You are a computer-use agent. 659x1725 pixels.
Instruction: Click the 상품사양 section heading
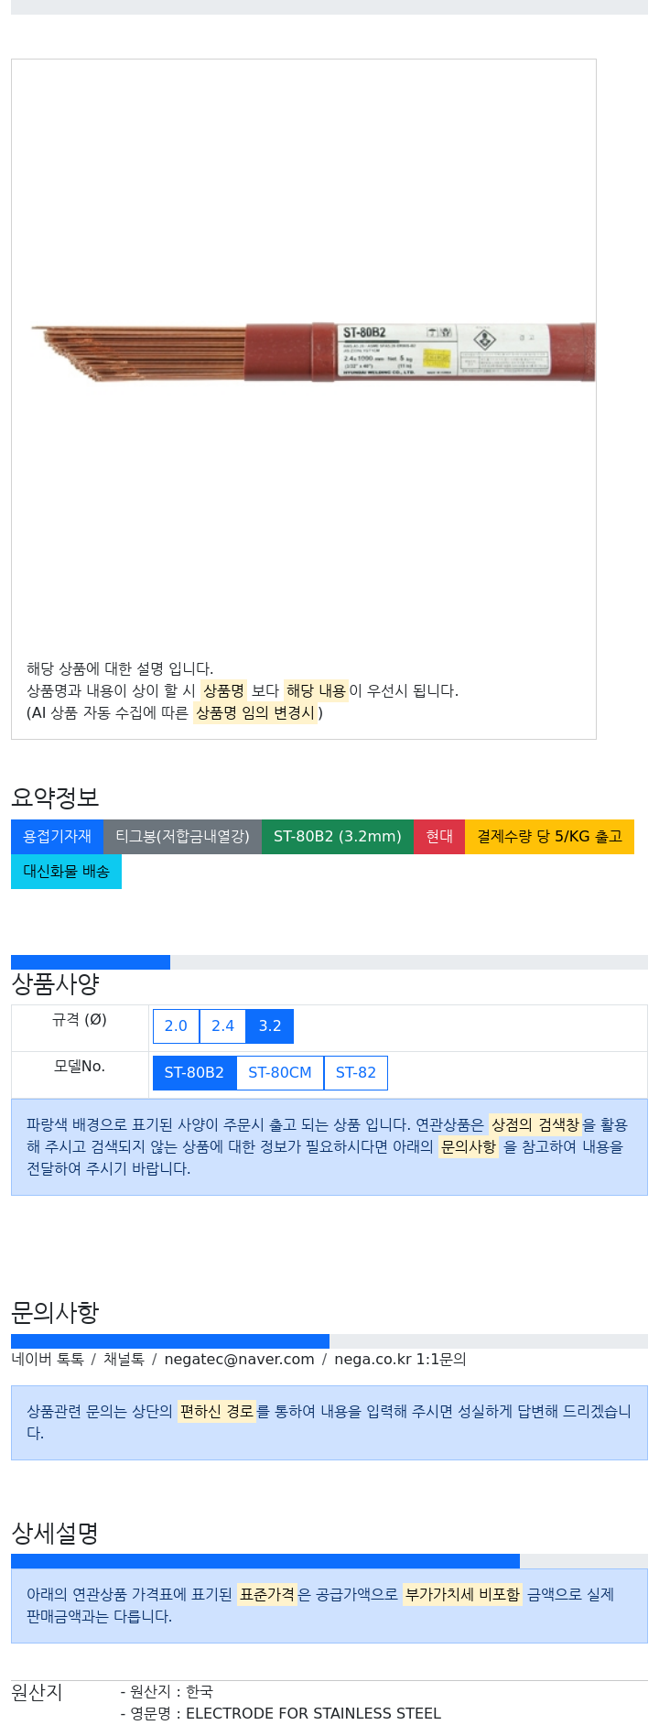[55, 984]
